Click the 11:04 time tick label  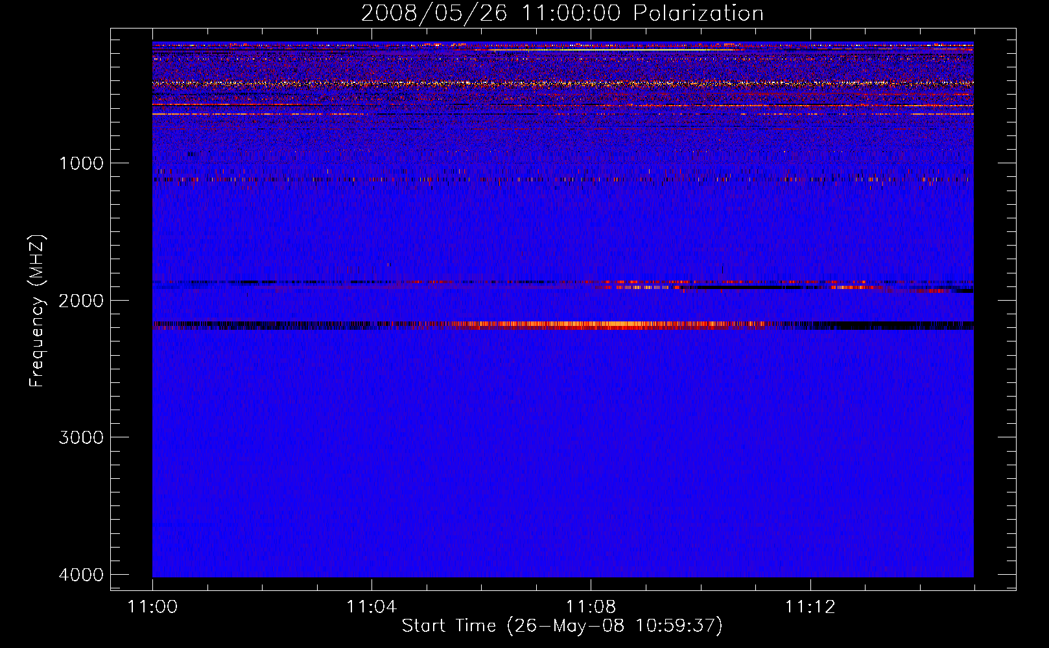371,607
